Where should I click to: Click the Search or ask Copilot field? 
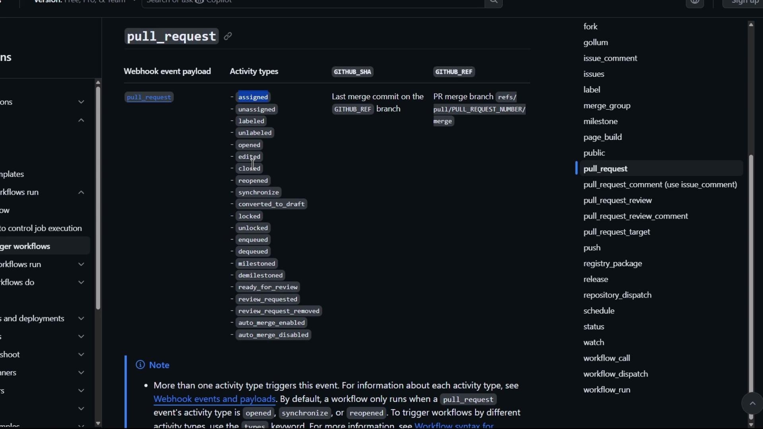click(313, 2)
